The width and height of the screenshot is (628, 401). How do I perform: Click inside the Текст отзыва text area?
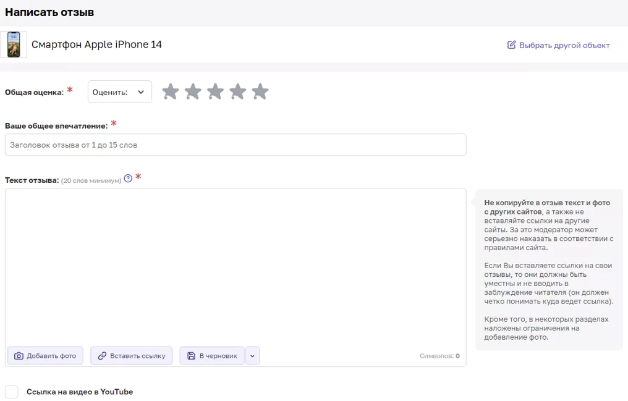235,266
